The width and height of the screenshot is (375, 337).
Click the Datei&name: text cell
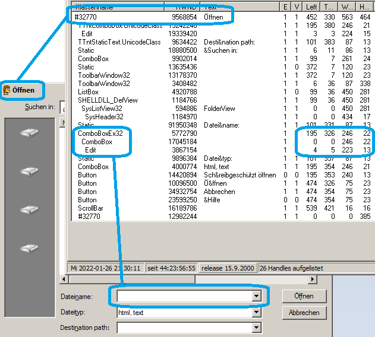[x=222, y=125]
